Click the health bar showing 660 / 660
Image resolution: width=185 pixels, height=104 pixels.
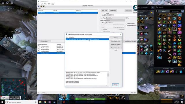[90, 99]
